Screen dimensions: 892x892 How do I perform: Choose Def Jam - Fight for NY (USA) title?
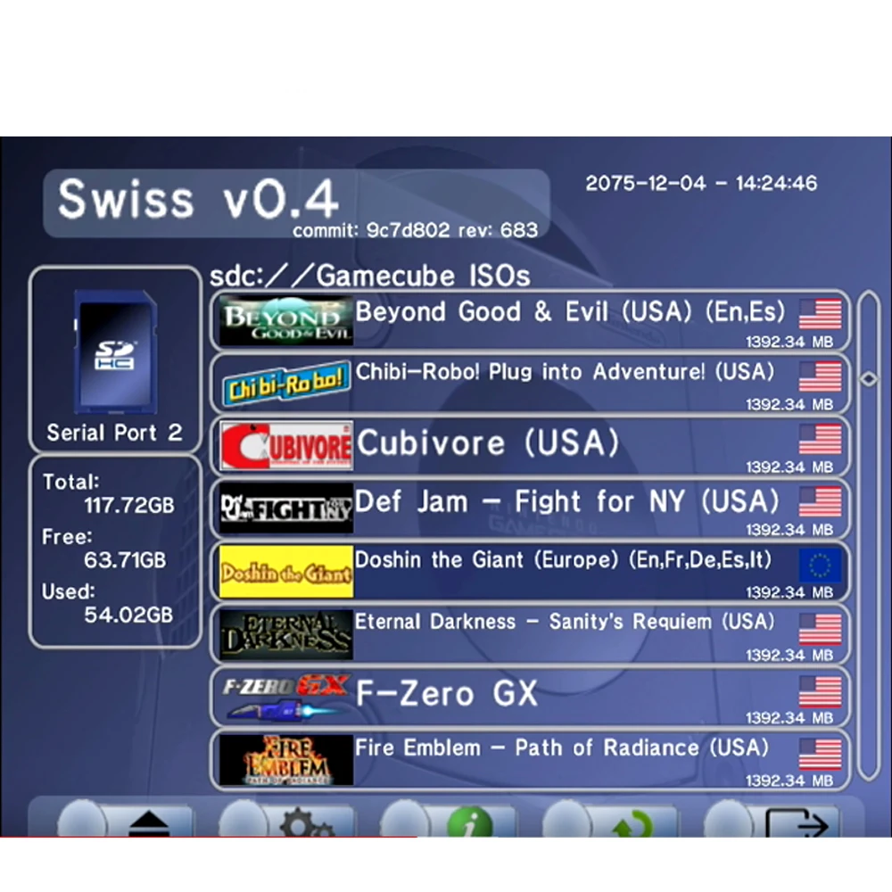coord(566,501)
